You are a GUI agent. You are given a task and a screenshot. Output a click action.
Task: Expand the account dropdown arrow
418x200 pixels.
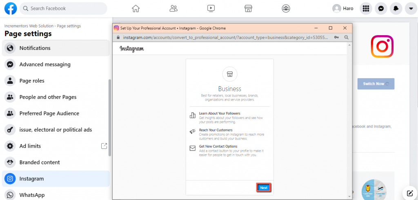pyautogui.click(x=411, y=9)
